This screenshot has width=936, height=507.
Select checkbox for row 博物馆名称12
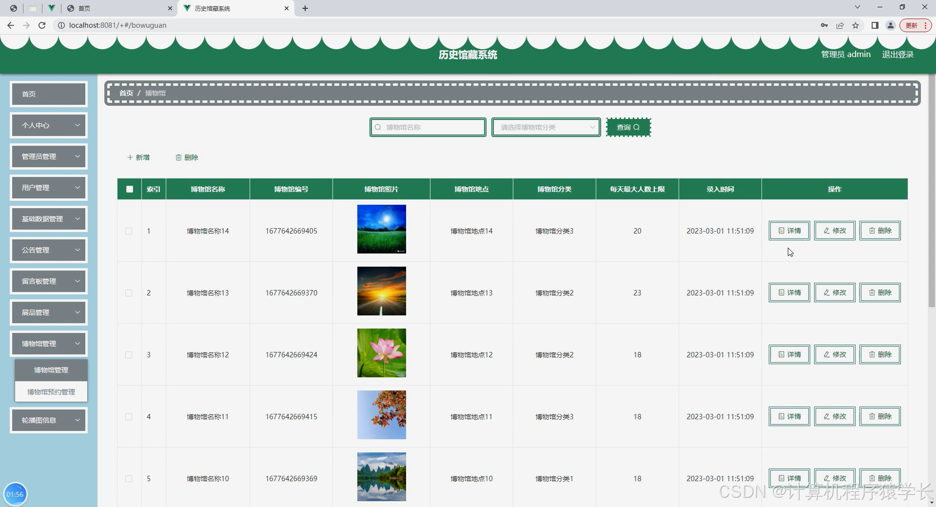coord(129,355)
